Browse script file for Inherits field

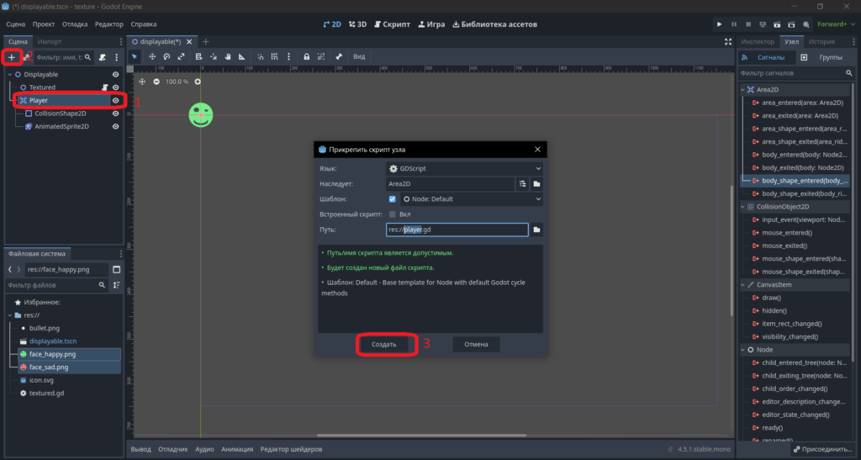pyautogui.click(x=536, y=184)
